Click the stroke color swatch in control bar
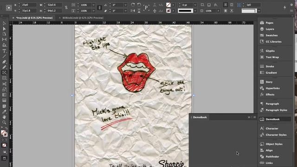This screenshot has height=167, width=297. 168,11
